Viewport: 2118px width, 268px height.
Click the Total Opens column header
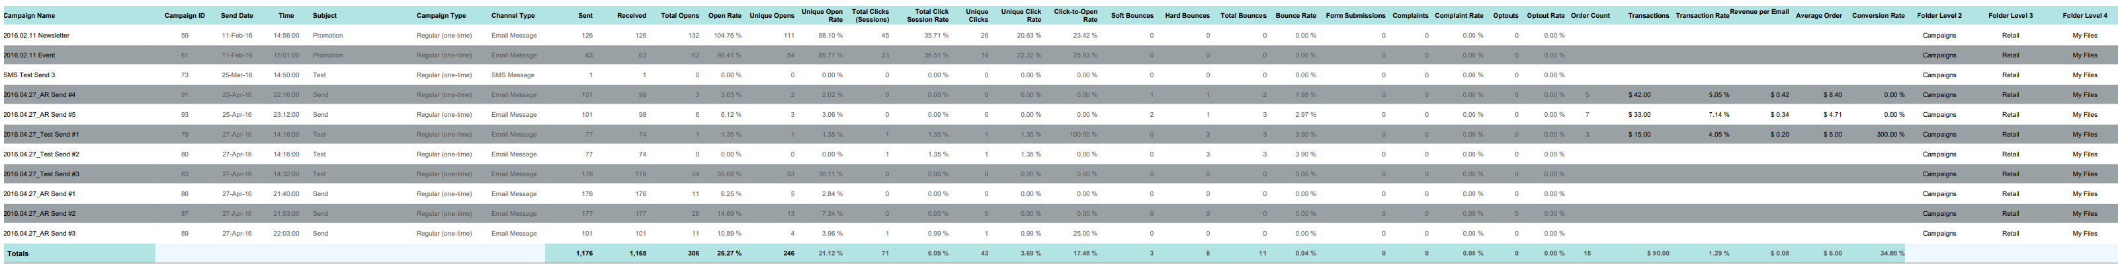pyautogui.click(x=679, y=16)
